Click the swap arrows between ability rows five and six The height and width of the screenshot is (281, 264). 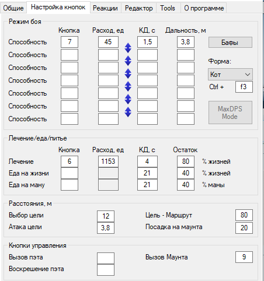[x=128, y=99]
